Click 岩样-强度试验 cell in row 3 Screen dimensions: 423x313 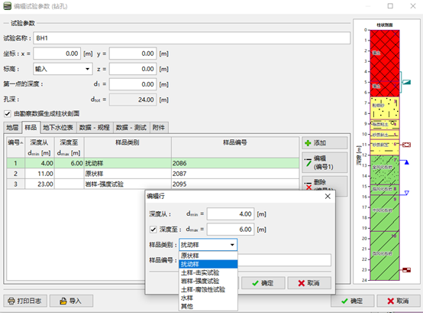[x=128, y=184]
